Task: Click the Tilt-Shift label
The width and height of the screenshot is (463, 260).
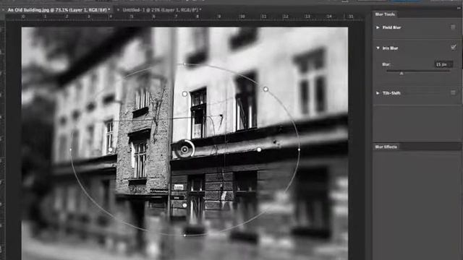Action: click(391, 93)
